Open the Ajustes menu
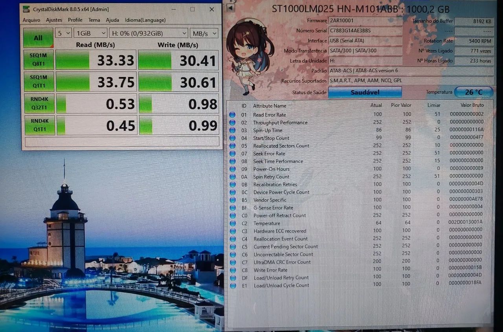Image resolution: width=503 pixels, height=332 pixels. [x=54, y=20]
